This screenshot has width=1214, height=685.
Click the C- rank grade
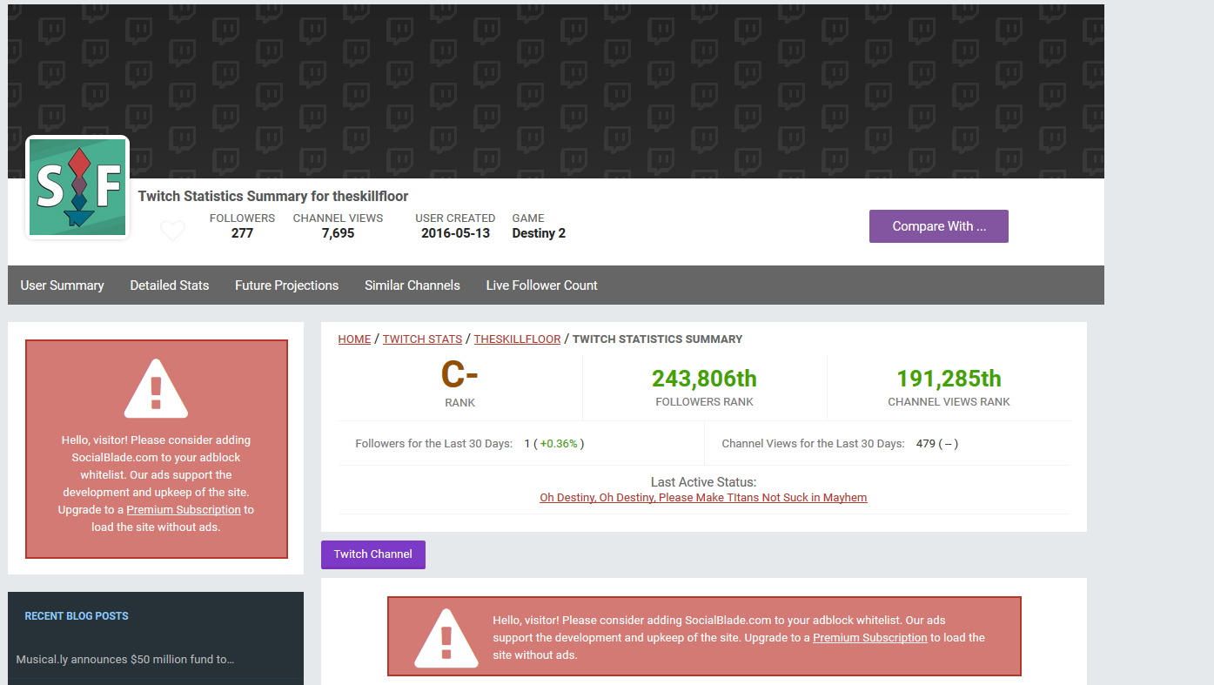459,375
